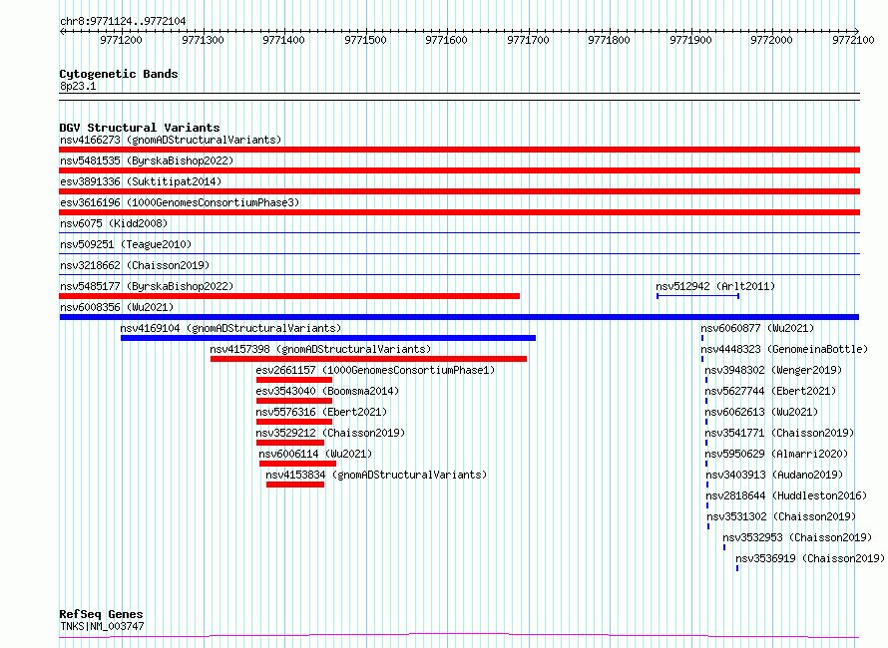Select the nsv3536919 Chaisson2019 variant
Screen dimensions: 888x648
coord(810,558)
